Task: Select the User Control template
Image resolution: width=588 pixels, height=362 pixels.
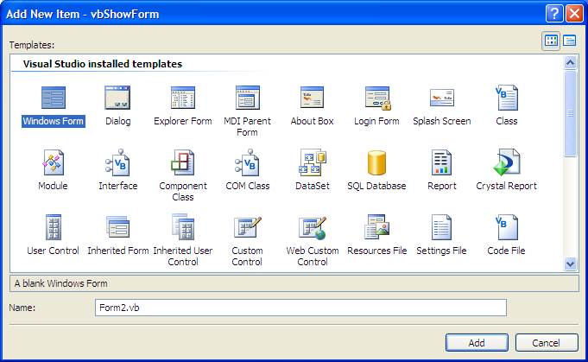Action: click(53, 227)
